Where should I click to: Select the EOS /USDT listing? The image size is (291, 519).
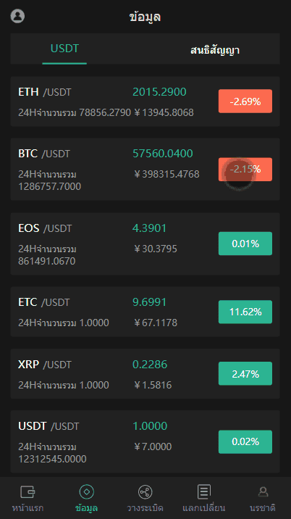click(x=145, y=244)
